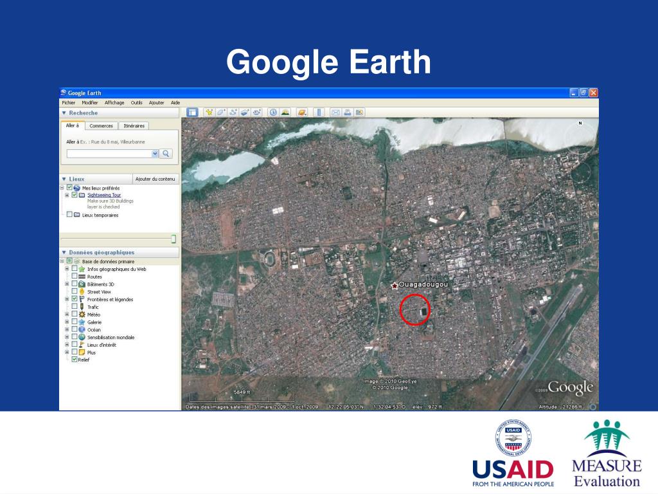This screenshot has width=658, height=494.
Task: Select the Aller à tab
Action: tap(73, 125)
